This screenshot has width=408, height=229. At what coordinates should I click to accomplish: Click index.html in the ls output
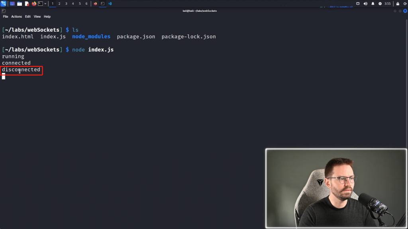(18, 37)
